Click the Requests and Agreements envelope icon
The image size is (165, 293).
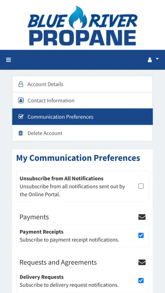[x=142, y=262]
